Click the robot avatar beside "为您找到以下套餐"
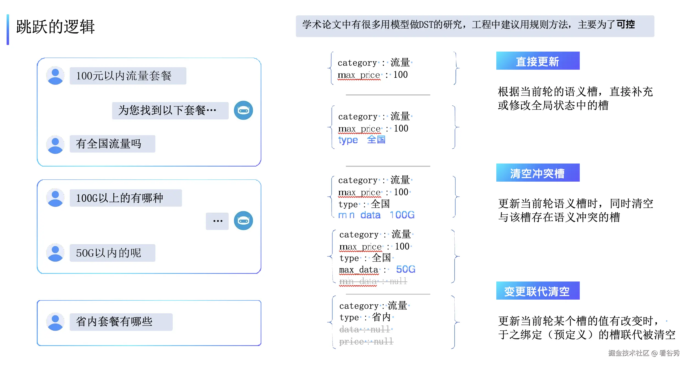689x366 pixels. pyautogui.click(x=243, y=110)
